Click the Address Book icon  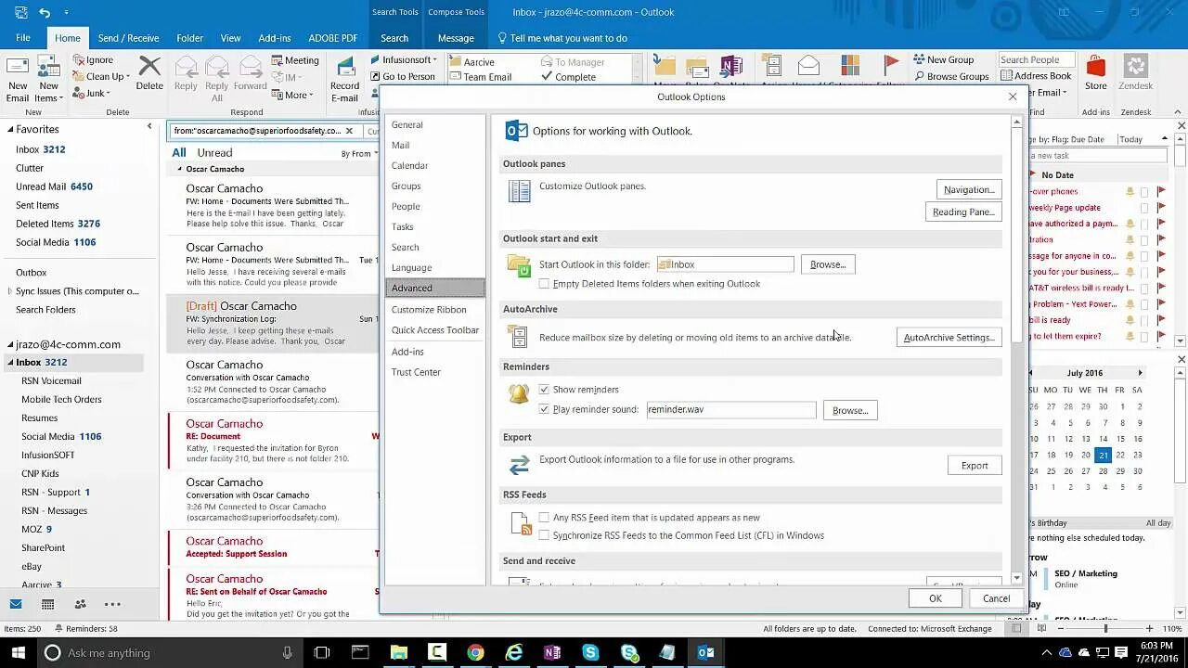(x=1006, y=76)
